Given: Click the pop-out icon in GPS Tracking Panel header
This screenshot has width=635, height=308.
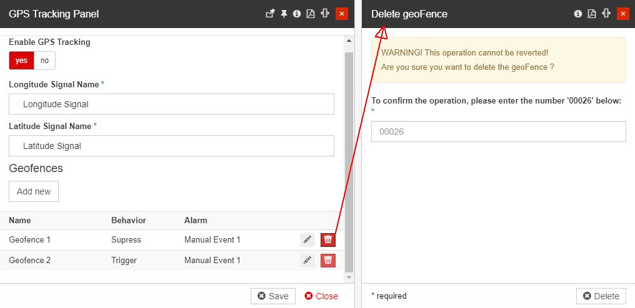Looking at the screenshot, I should (270, 14).
